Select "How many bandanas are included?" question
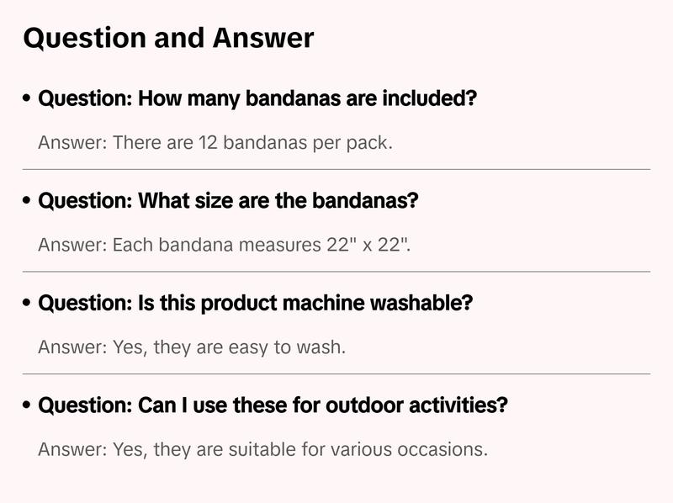Screen dimensions: 673x503 click(x=258, y=99)
